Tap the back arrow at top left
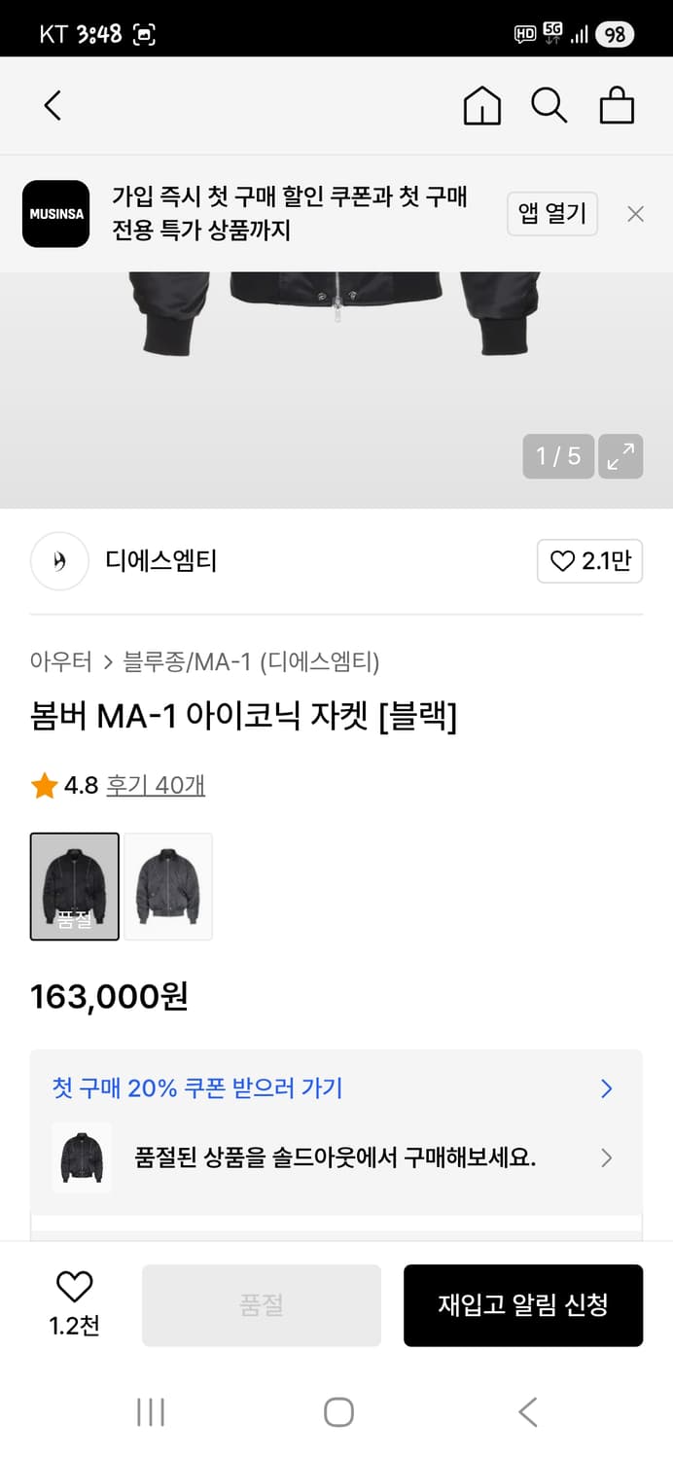This screenshot has height=1459, width=673. [53, 106]
